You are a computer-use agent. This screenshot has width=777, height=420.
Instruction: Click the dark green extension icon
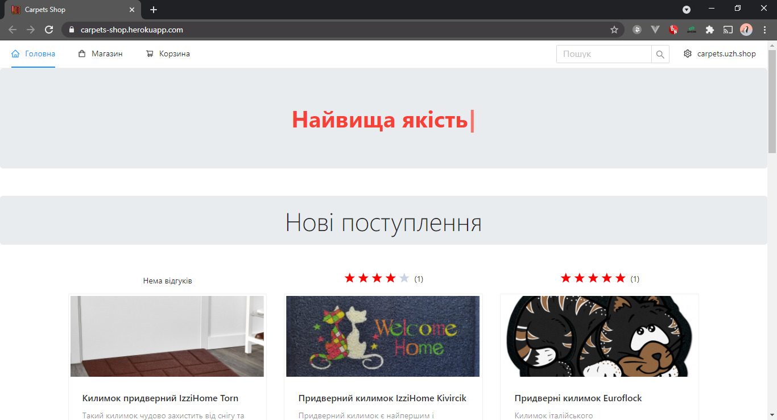coord(692,30)
